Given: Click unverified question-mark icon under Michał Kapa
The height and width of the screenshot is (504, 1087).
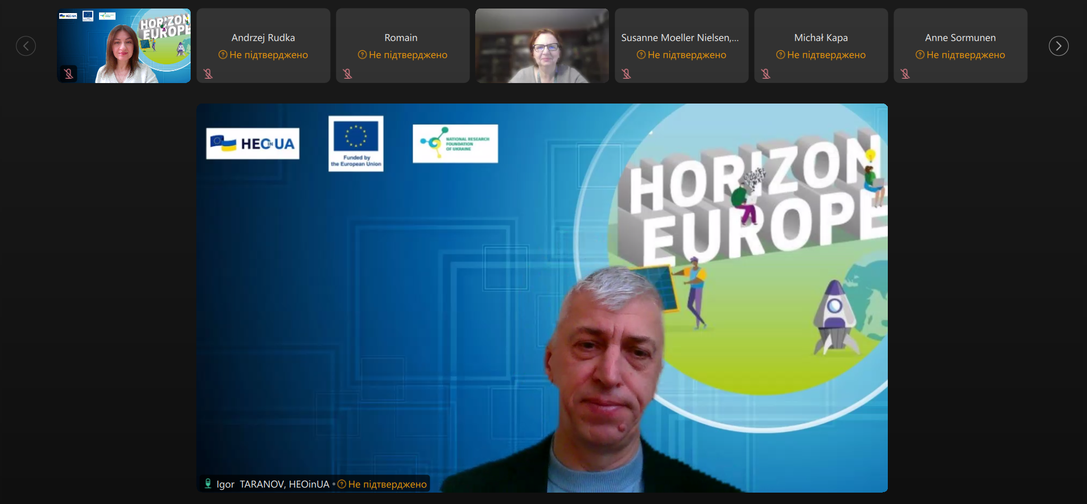Looking at the screenshot, I should coord(780,55).
